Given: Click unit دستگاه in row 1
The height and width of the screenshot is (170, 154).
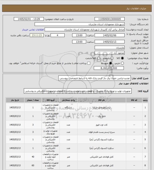Looking at the screenshot, I should [68, 107].
